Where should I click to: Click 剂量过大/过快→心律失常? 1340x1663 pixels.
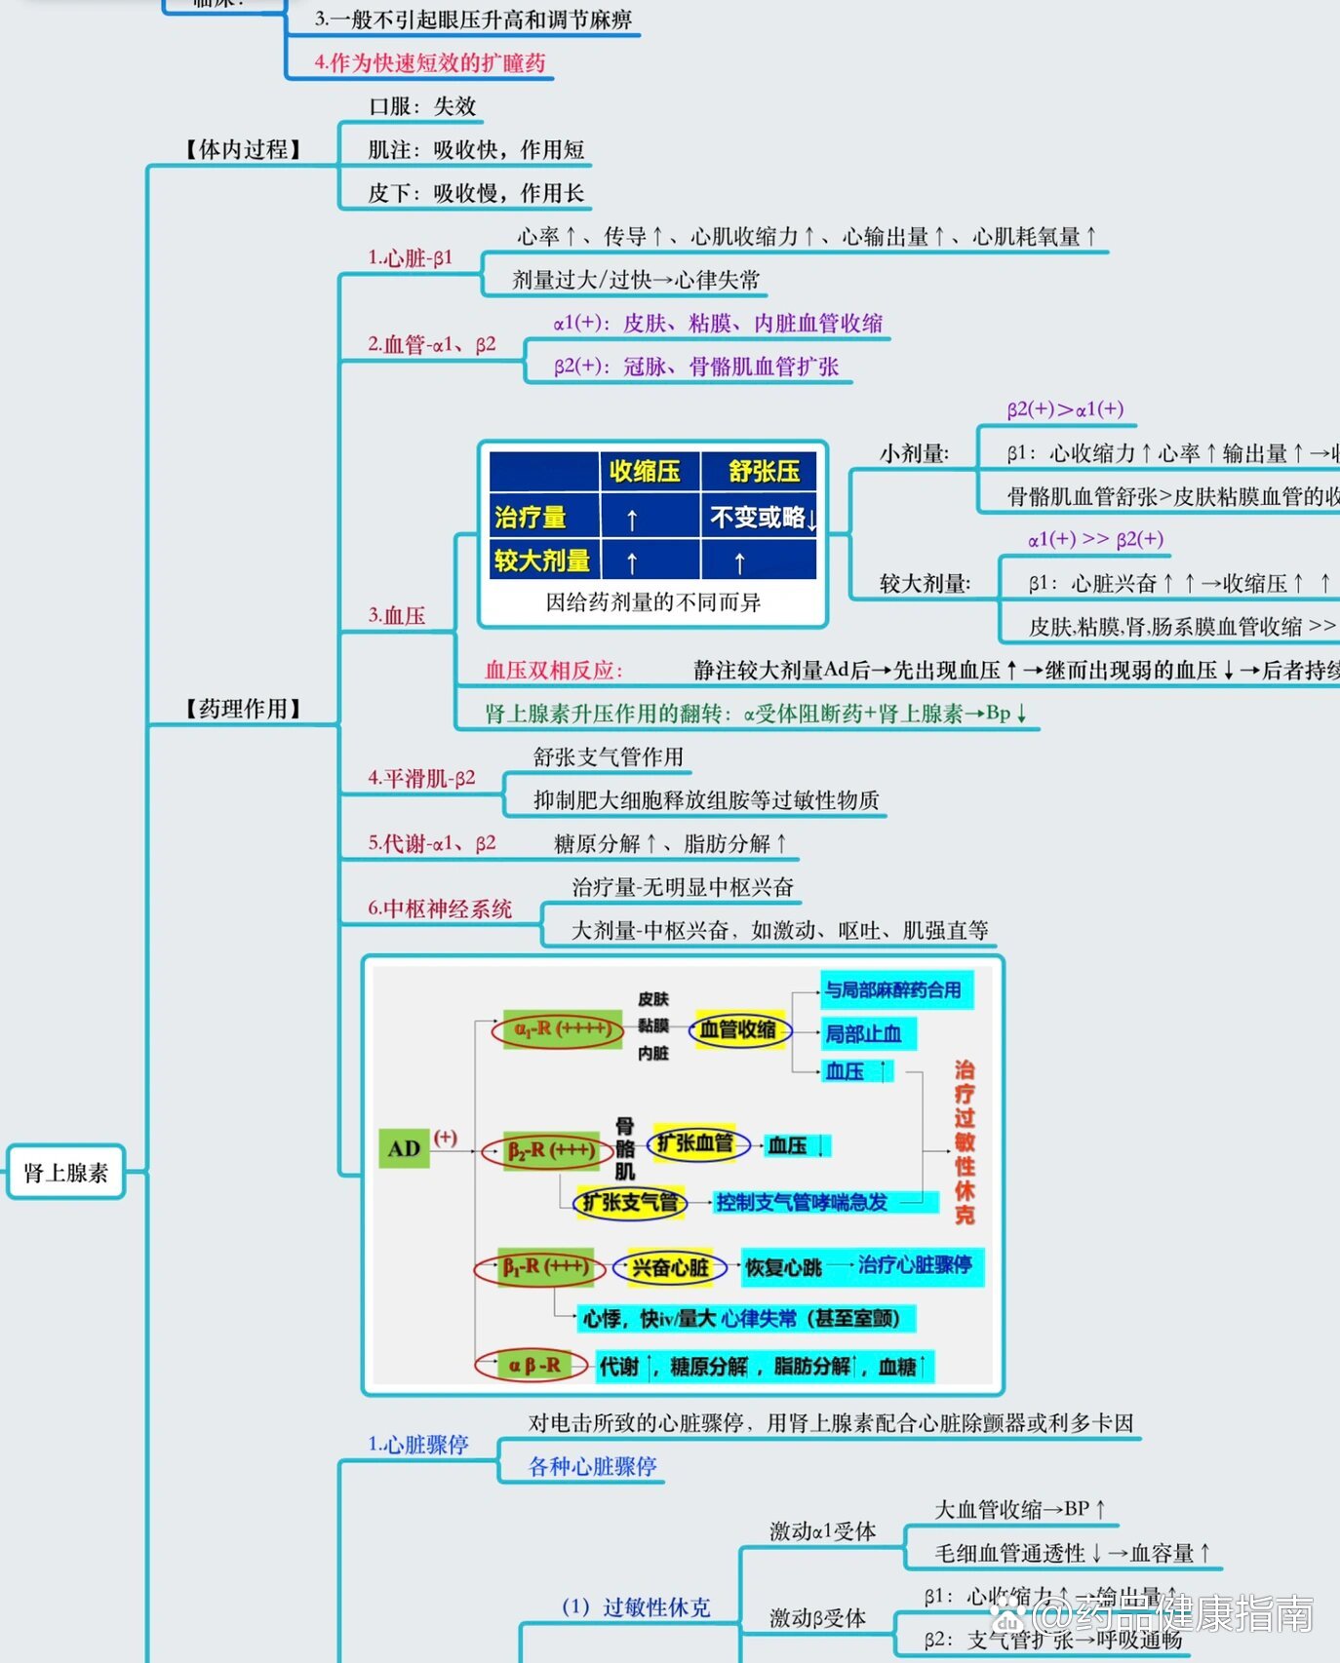pyautogui.click(x=636, y=280)
